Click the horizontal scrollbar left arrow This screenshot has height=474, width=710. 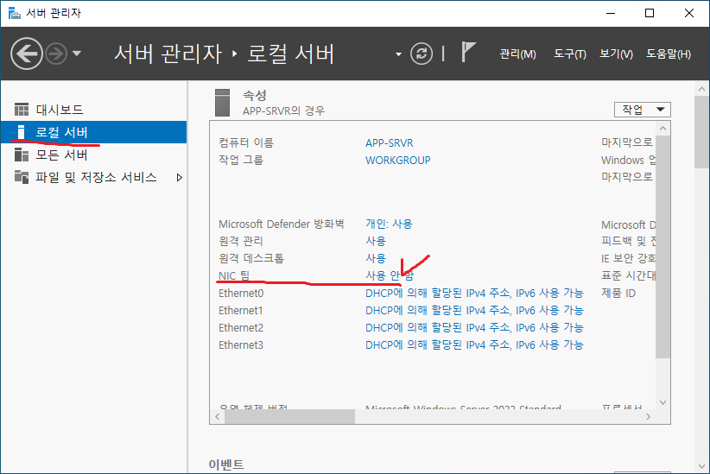click(218, 416)
